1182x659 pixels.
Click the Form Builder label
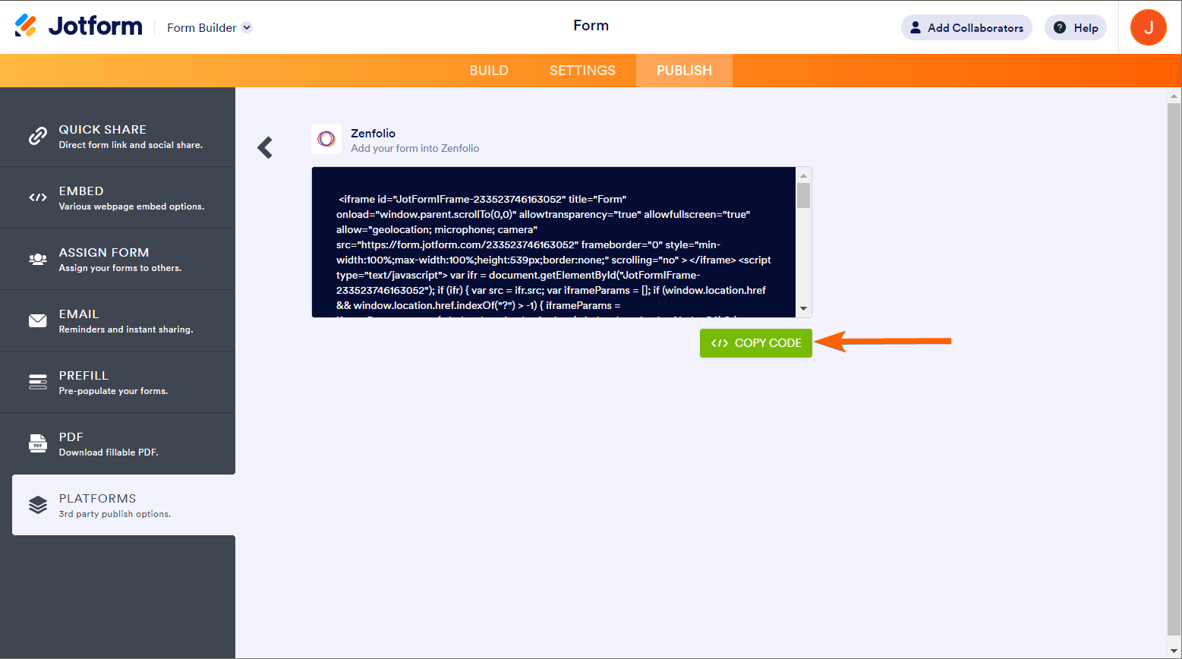pos(202,28)
